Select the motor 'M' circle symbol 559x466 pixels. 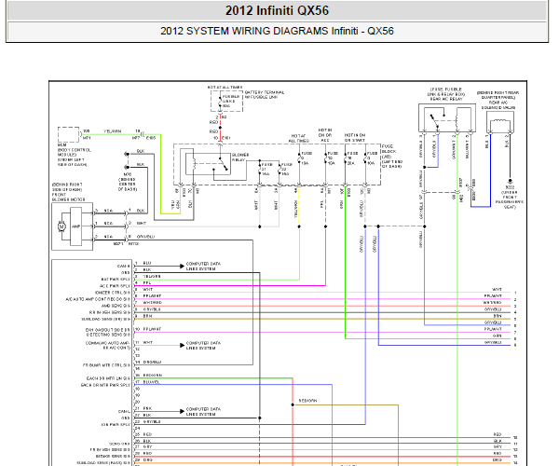pyautogui.click(x=62, y=226)
